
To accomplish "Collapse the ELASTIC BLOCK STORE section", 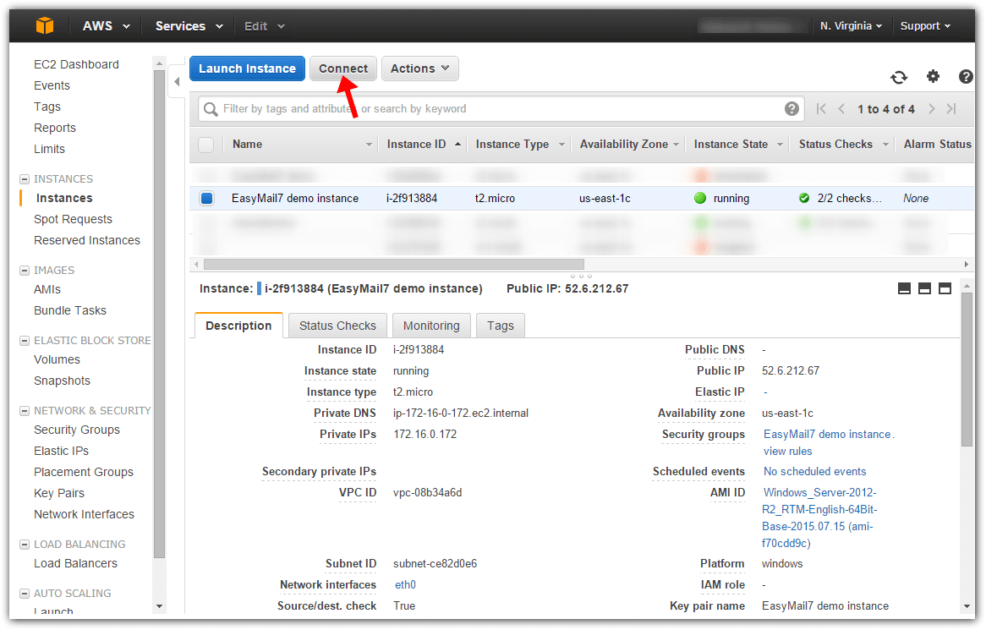I will tap(25, 341).
